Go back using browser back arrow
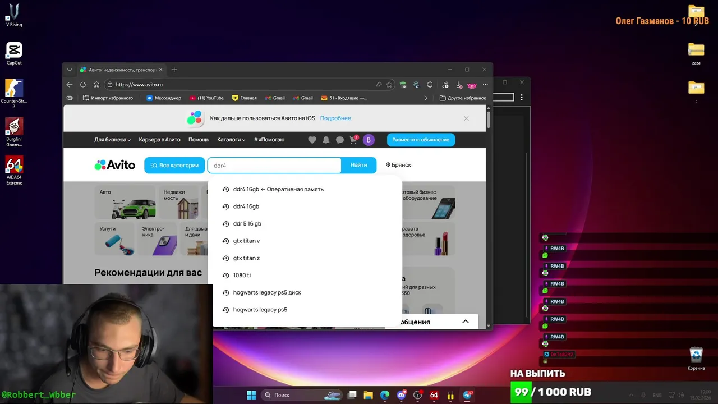The image size is (718, 404). pos(70,85)
